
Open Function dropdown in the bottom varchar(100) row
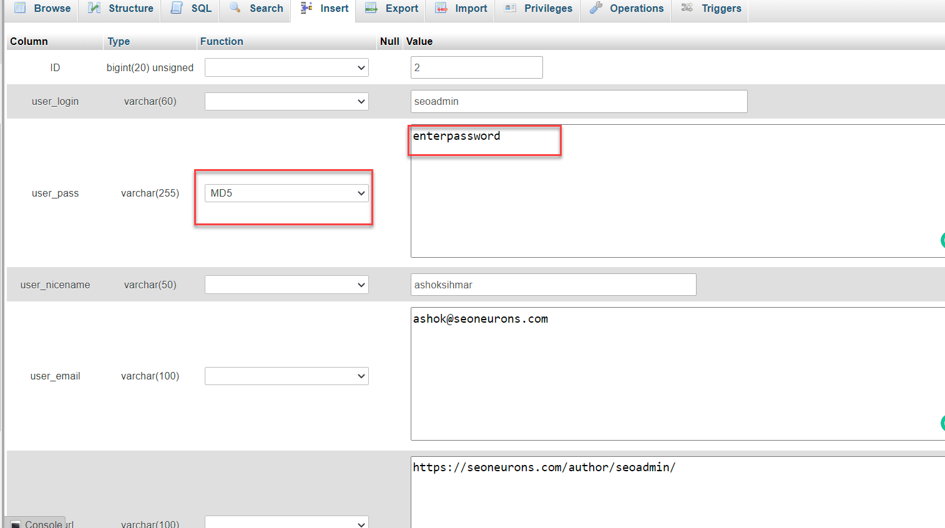[x=286, y=523]
